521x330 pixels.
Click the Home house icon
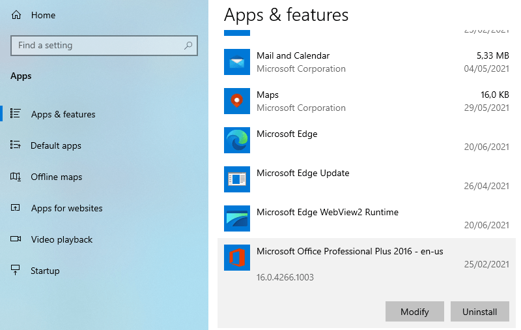click(x=16, y=15)
